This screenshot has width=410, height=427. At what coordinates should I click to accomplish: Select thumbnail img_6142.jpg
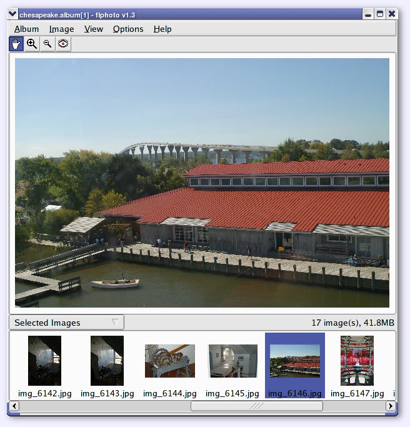(x=44, y=366)
